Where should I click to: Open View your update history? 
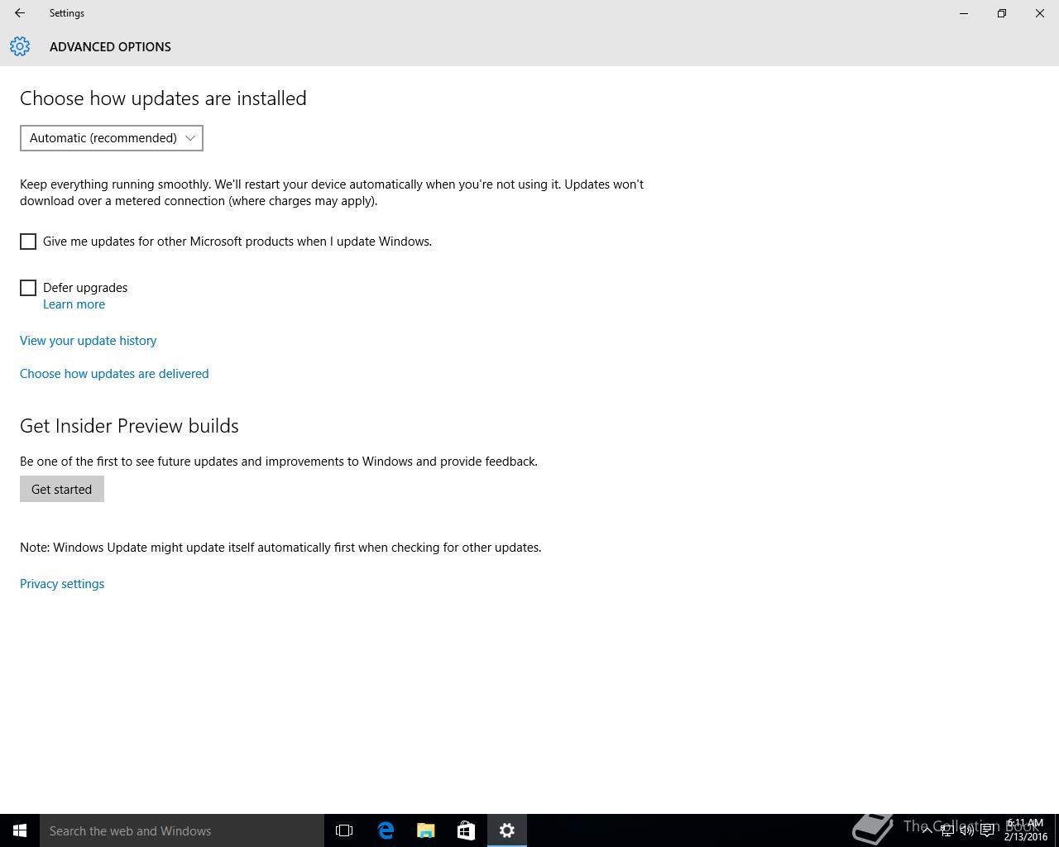tap(88, 341)
